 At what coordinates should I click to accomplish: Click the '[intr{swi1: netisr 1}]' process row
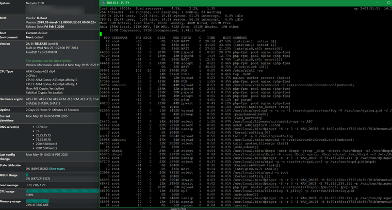[188, 45]
